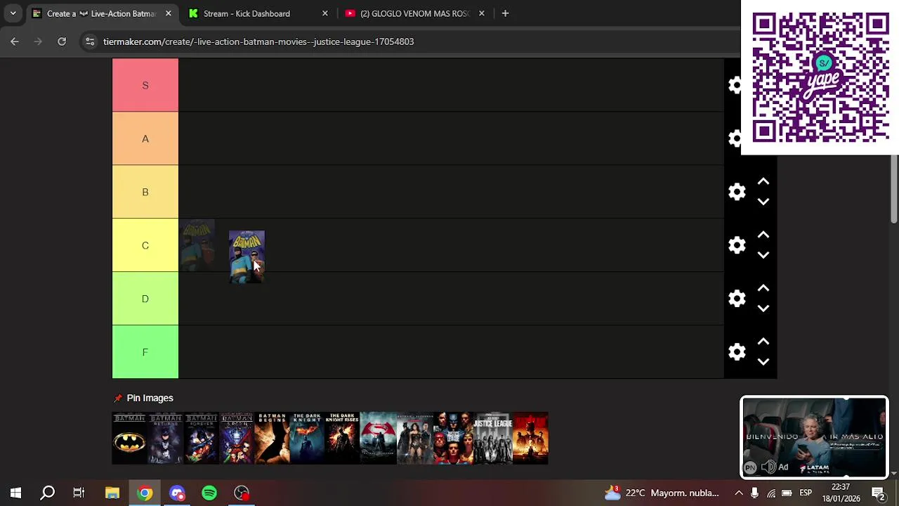Screen dimensions: 899x506
Task: Switch to the TierMaker Live-Action Batman tab
Action: point(102,13)
